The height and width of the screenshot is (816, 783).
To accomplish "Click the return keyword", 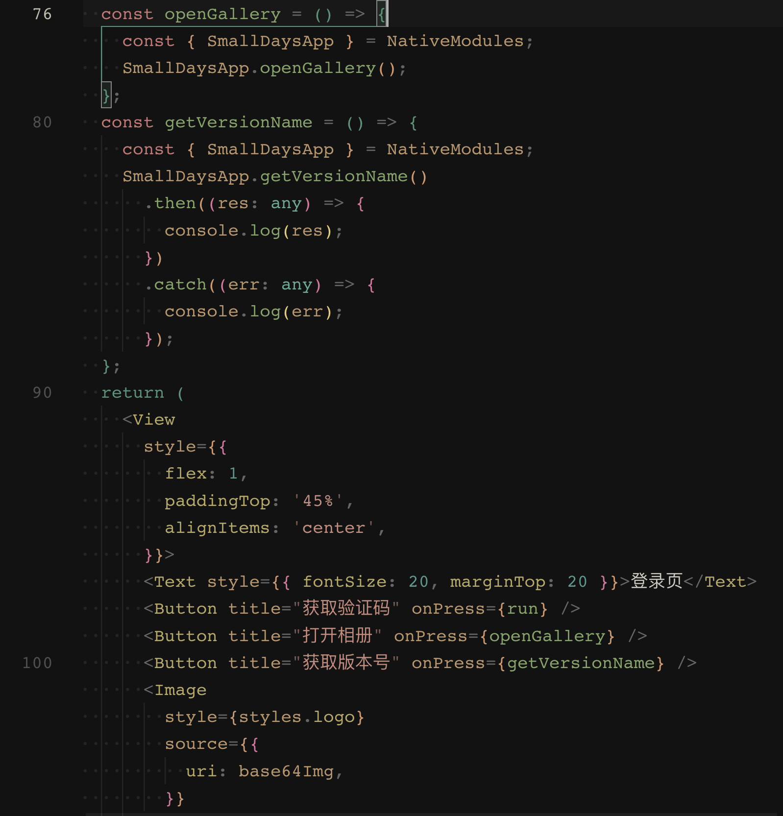I will click(x=132, y=393).
